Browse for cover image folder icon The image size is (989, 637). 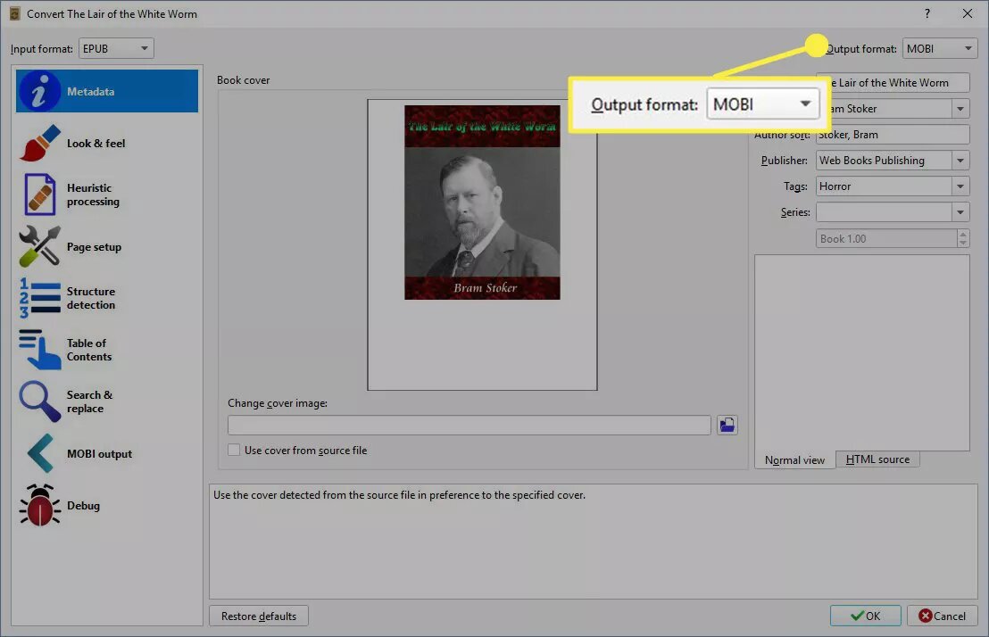click(727, 426)
